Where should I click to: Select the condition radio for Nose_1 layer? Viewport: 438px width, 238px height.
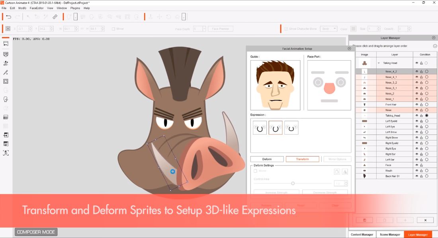(x=426, y=99)
